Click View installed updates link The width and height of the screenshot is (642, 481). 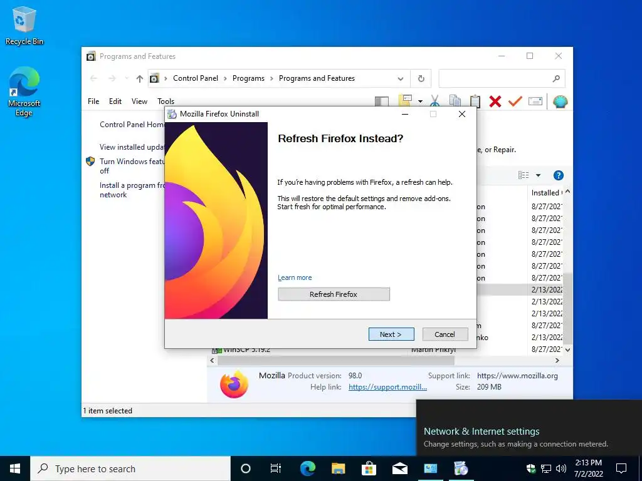(132, 147)
